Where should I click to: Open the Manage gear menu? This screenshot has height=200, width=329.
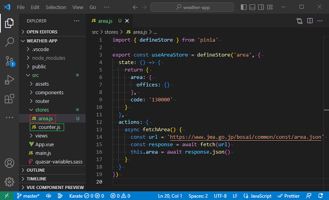tap(10, 182)
